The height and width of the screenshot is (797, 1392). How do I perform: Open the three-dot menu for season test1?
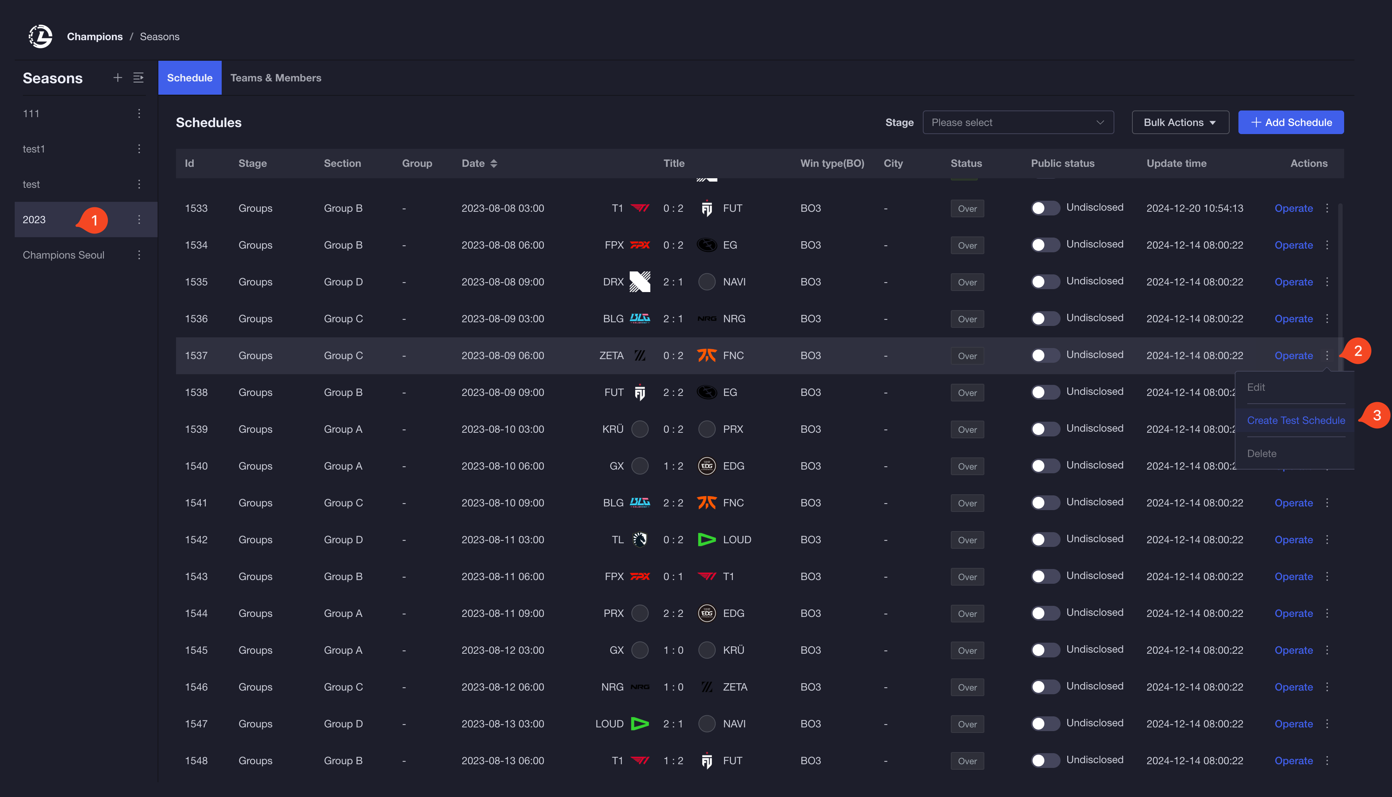[x=139, y=149]
